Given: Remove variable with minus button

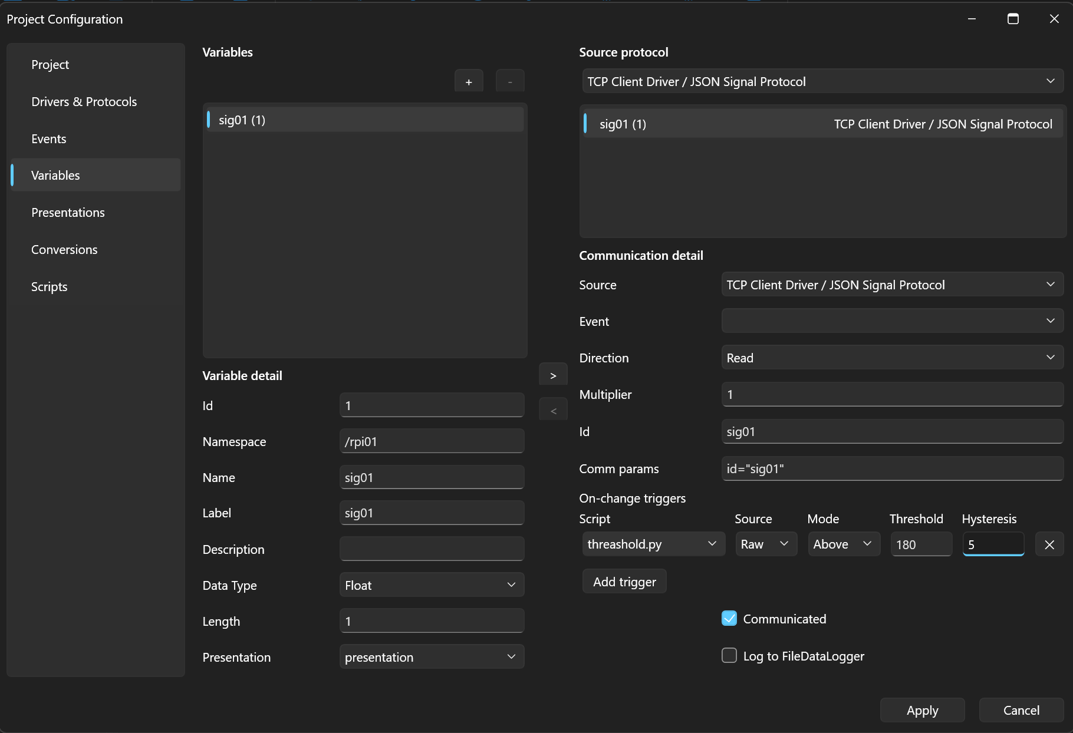Looking at the screenshot, I should tap(510, 81).
